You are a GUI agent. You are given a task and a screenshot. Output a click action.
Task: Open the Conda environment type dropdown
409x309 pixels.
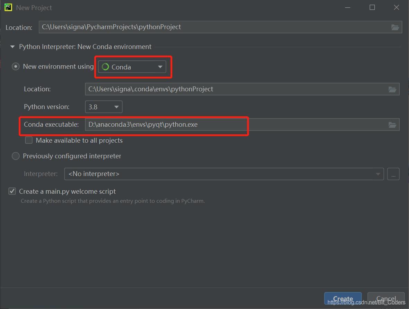(x=132, y=67)
